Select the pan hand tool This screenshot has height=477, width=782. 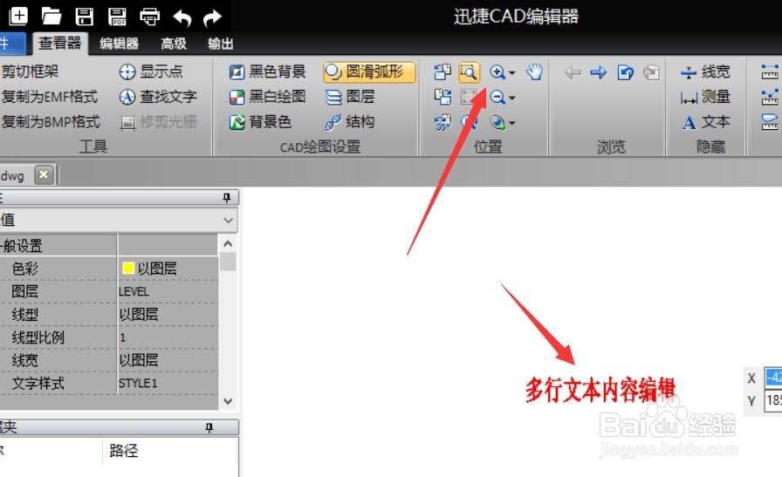coord(534,72)
